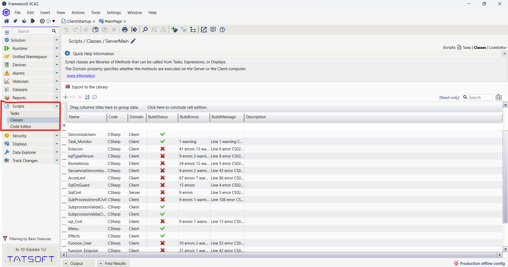Open Data Explorer in the sidebar

(24, 152)
